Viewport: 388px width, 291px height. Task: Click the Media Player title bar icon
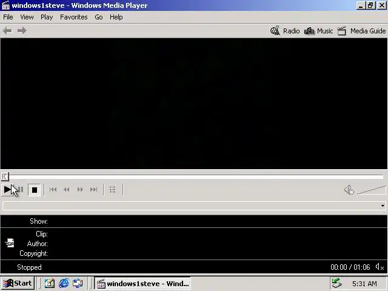[x=5, y=5]
